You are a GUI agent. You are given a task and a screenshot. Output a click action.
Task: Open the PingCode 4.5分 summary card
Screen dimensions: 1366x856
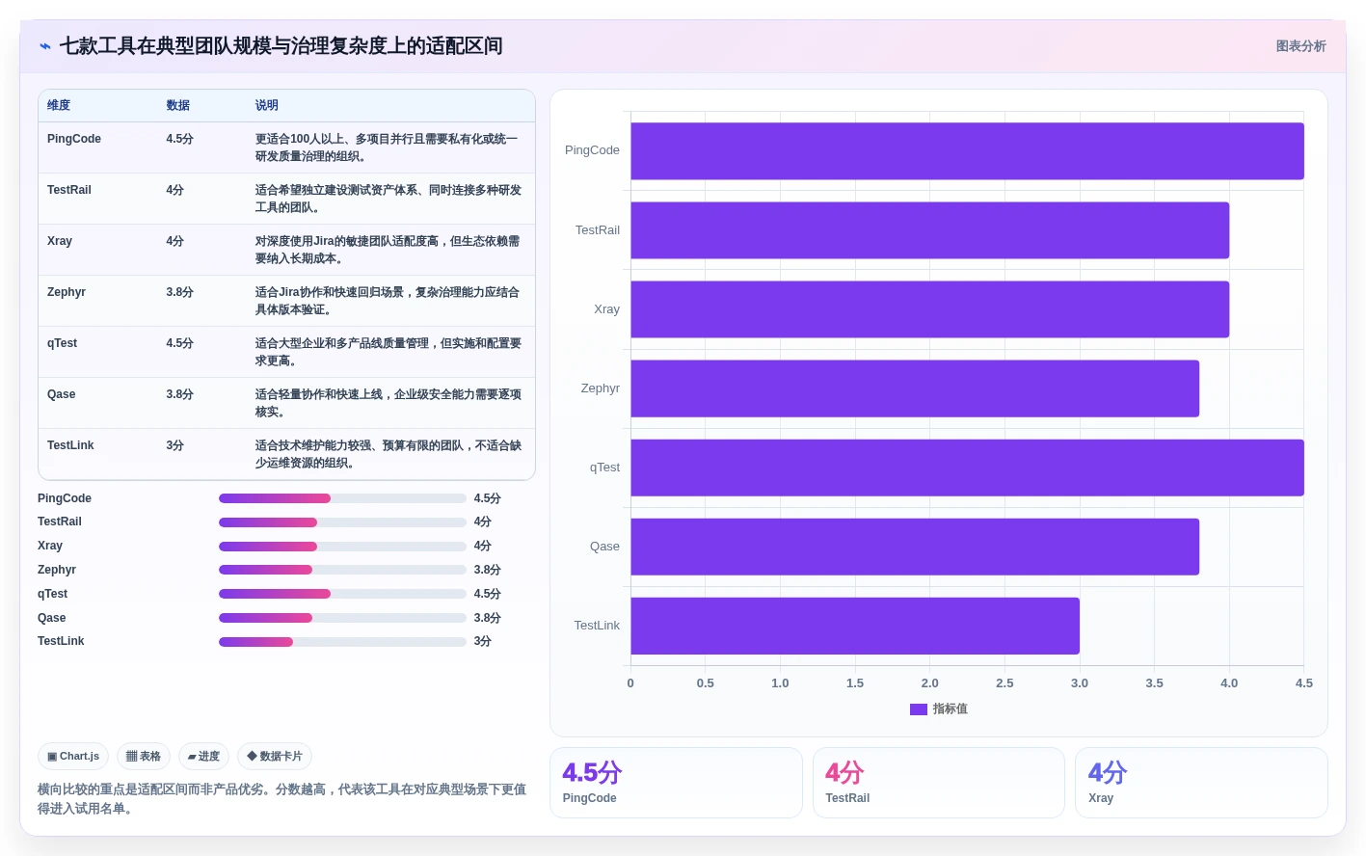tap(676, 783)
